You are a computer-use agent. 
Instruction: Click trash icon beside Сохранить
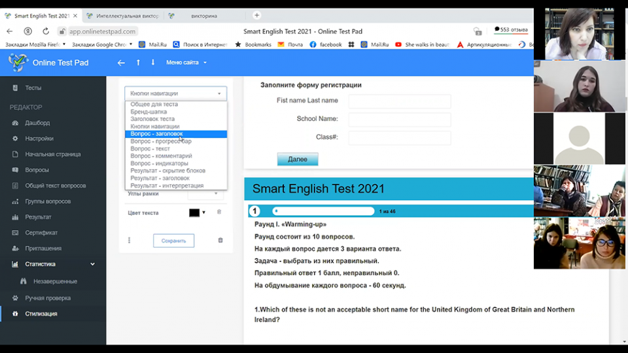point(220,240)
